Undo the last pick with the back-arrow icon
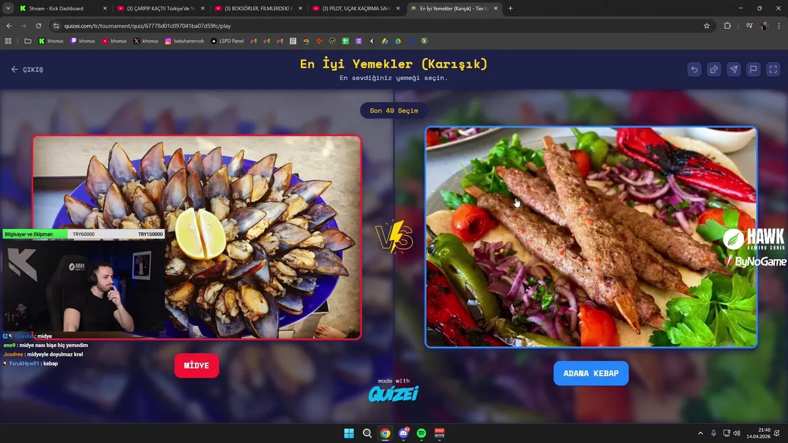Viewport: 788px width, 443px height. pyautogui.click(x=694, y=70)
